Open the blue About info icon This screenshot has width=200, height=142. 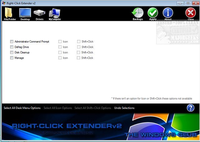point(168,14)
